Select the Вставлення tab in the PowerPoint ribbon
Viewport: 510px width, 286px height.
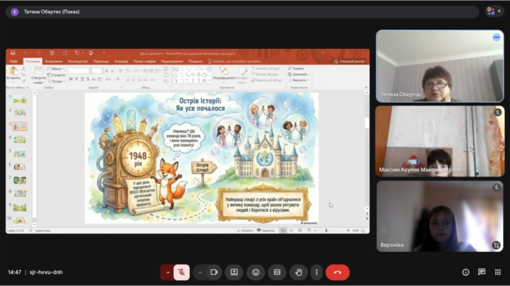pyautogui.click(x=54, y=62)
